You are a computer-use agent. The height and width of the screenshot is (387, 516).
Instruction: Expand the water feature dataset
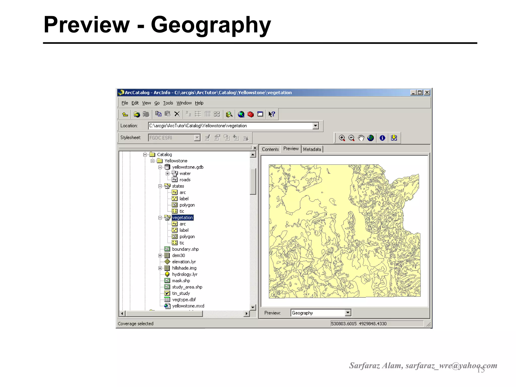coord(168,173)
